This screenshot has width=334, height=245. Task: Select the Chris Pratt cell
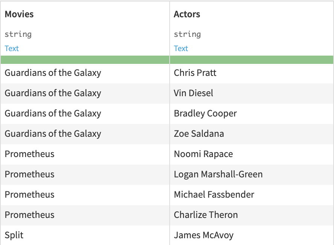tap(195, 73)
